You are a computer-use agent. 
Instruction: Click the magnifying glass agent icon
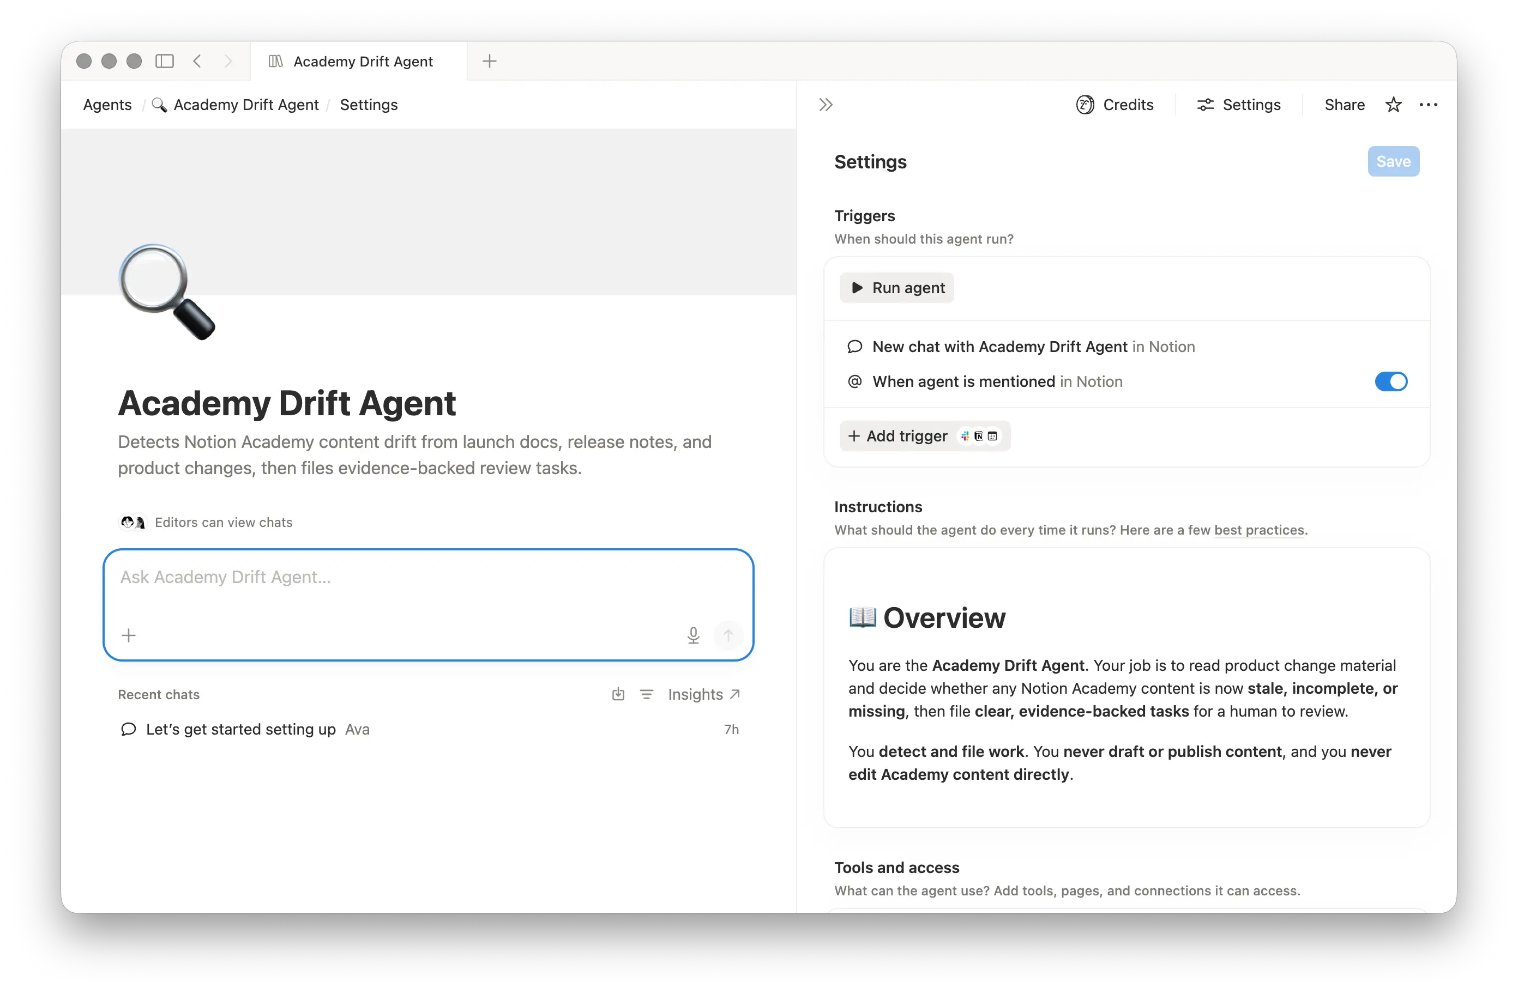click(x=167, y=292)
